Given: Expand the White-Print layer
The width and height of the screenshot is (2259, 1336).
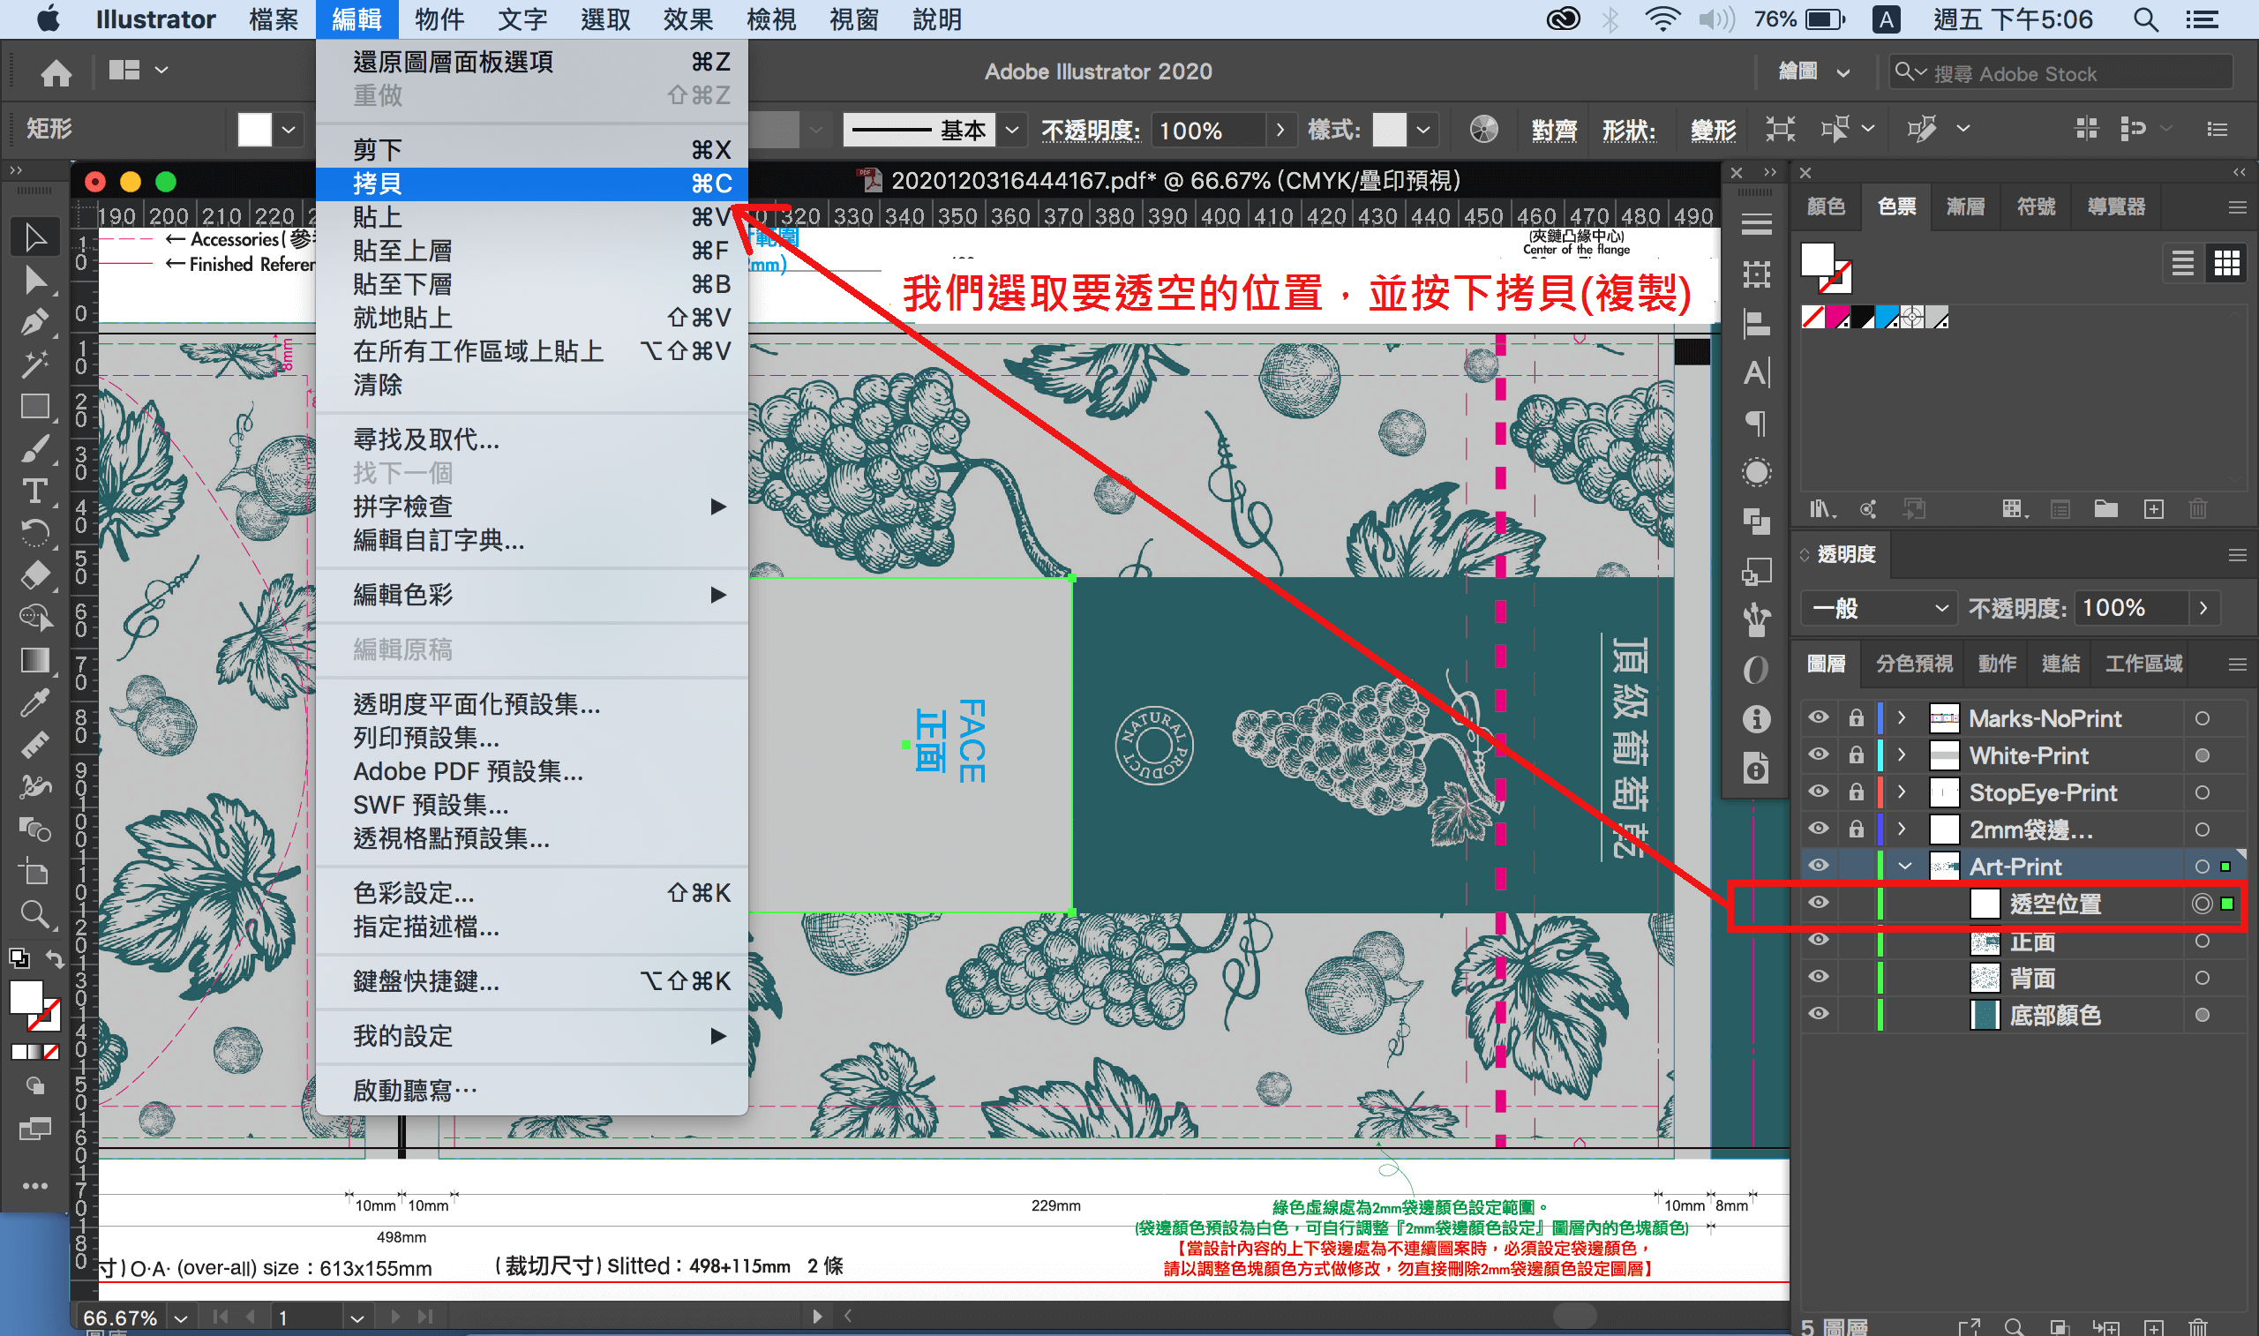Looking at the screenshot, I should click(1902, 755).
